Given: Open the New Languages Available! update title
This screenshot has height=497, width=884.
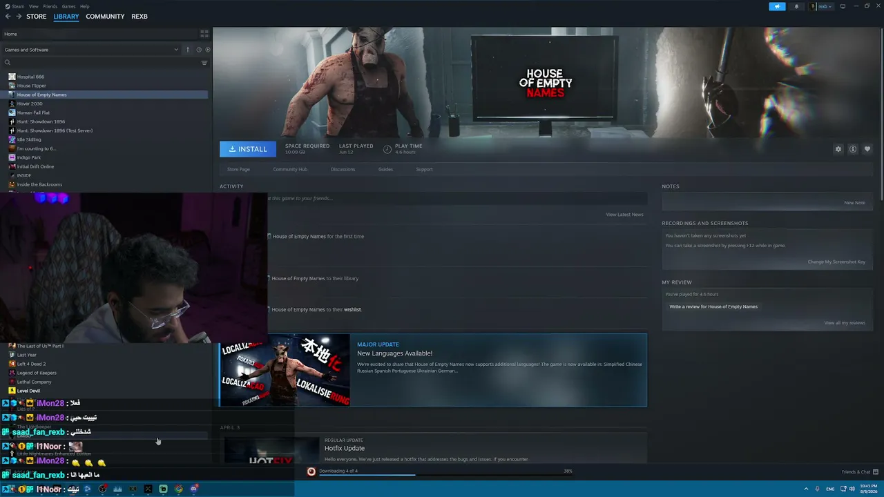Looking at the screenshot, I should (394, 353).
